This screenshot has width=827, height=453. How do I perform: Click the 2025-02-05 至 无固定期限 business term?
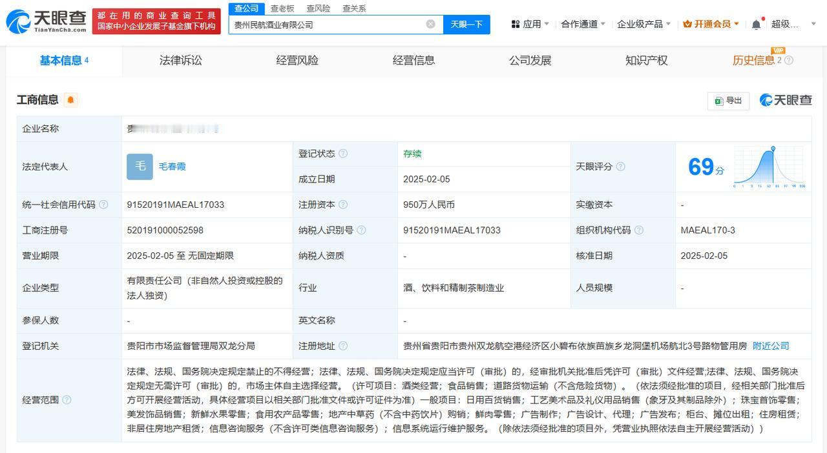(180, 256)
